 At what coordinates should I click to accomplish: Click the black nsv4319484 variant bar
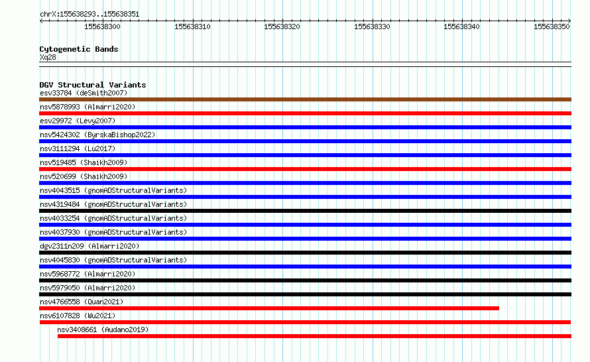(305, 211)
